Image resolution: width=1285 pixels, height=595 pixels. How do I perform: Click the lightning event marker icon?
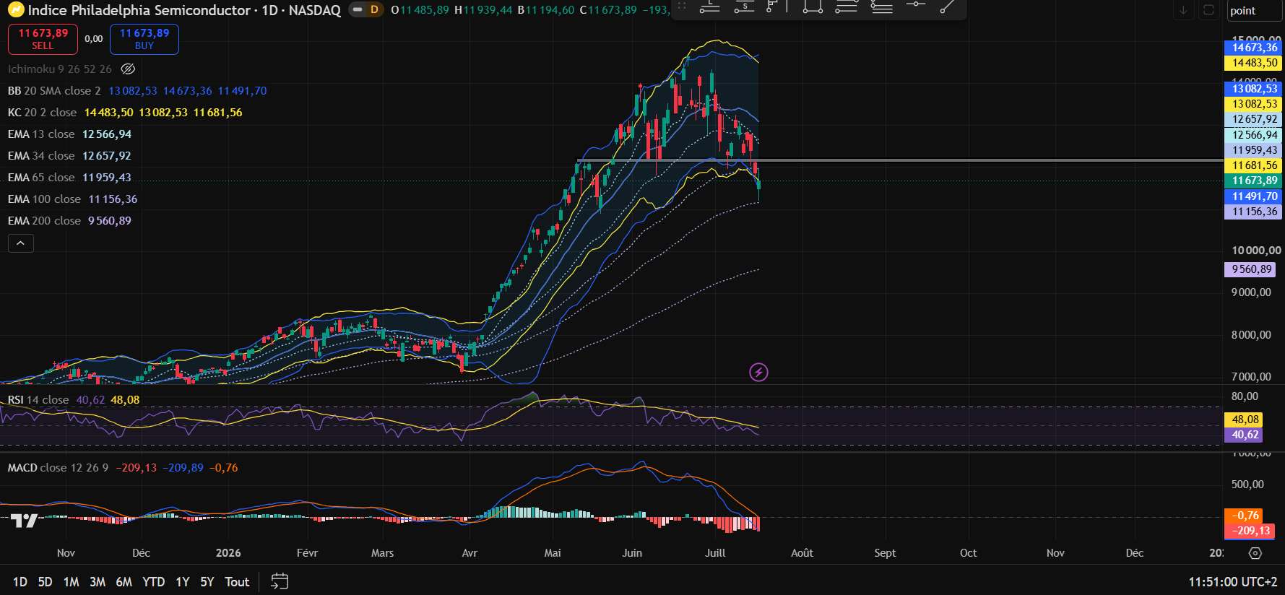coord(758,372)
